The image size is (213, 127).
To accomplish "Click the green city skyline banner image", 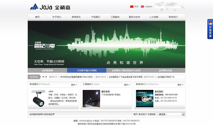I will click(x=106, y=44).
